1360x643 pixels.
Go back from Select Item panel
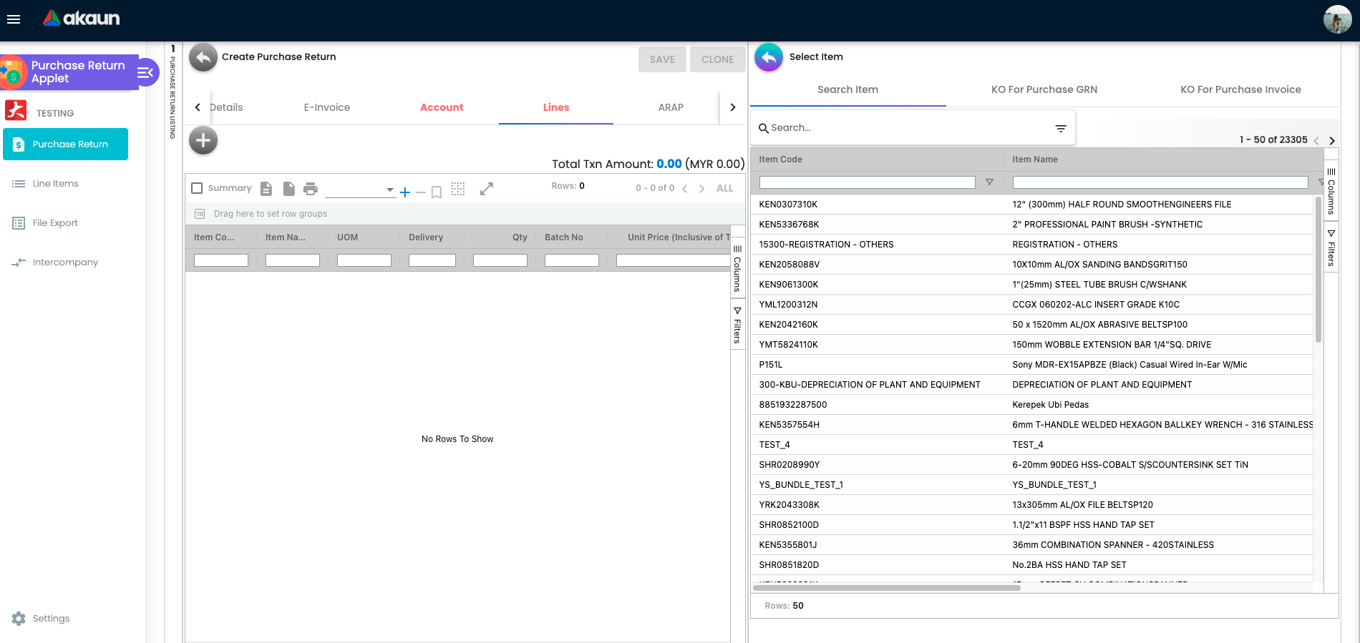pyautogui.click(x=769, y=57)
